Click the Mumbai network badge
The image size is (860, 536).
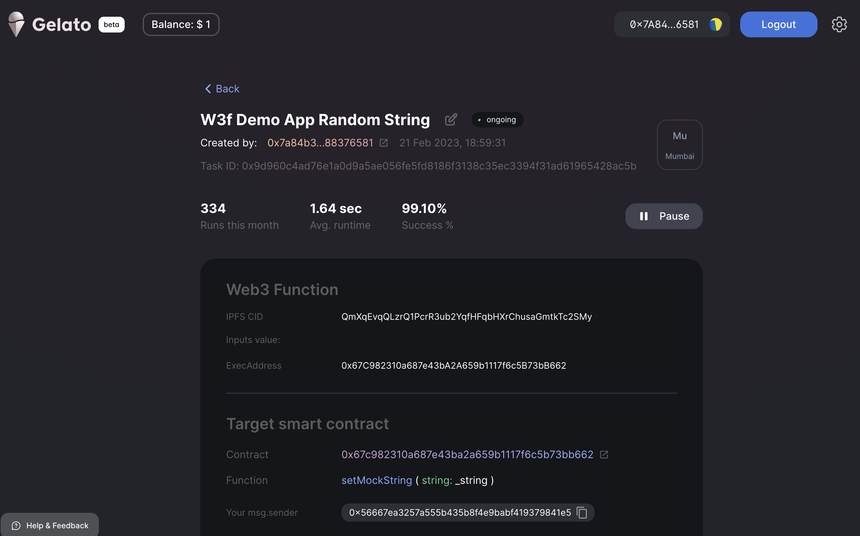point(679,145)
